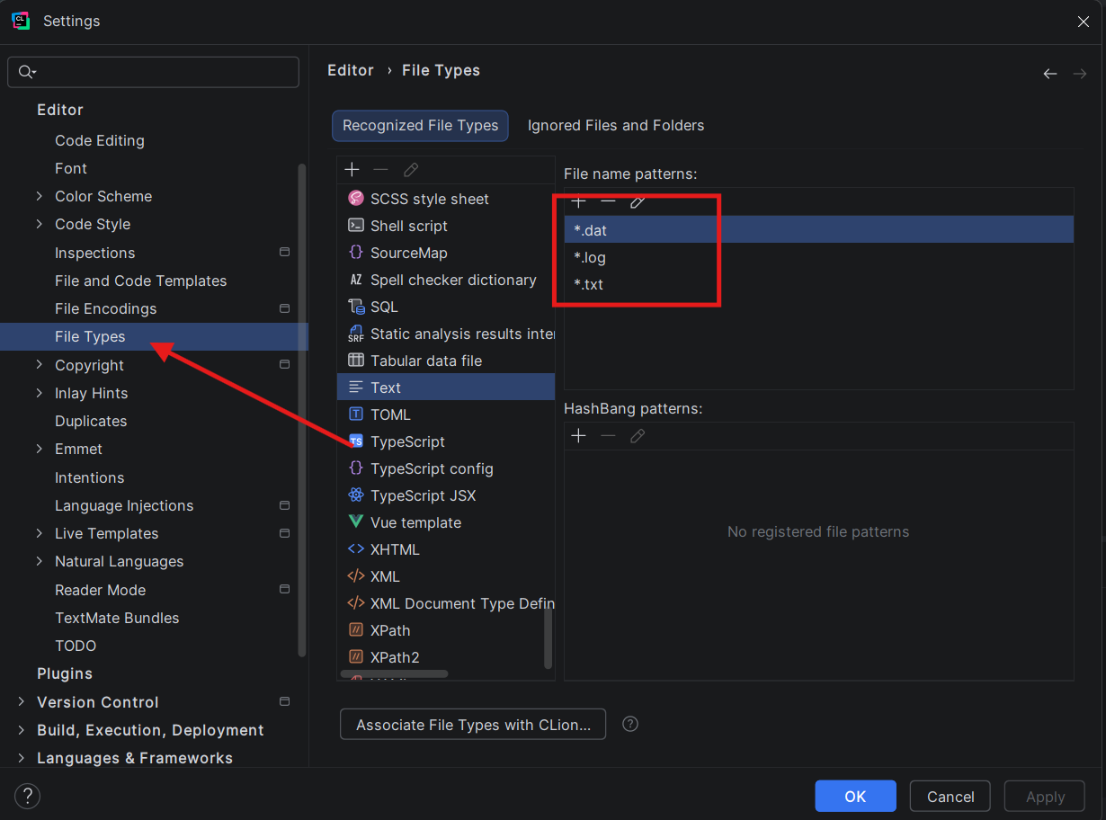This screenshot has height=820, width=1106.
Task: Switch to Ignored Files and Folders tab
Action: tap(616, 126)
